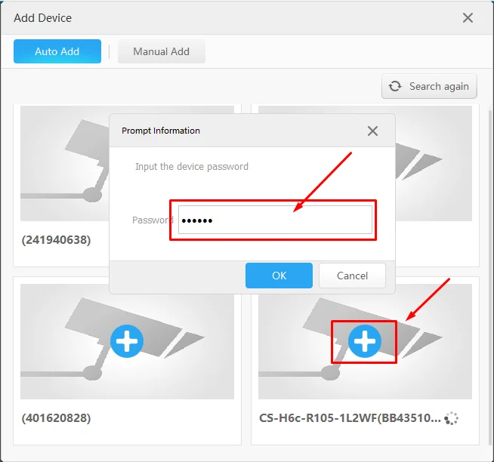
Task: Cancel the password prompt
Action: pos(352,276)
